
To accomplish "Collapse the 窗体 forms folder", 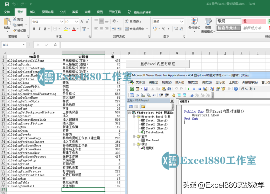I will [134, 136].
